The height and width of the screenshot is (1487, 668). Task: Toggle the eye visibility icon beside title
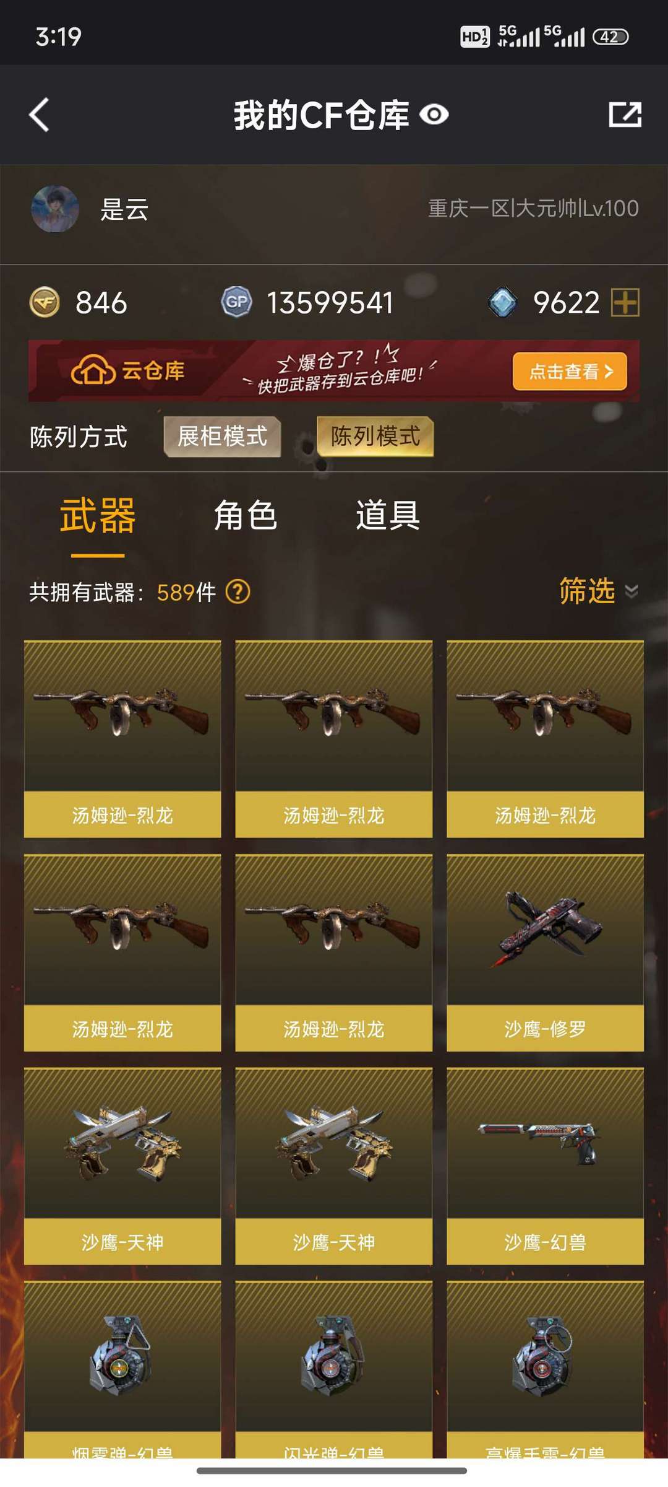pos(434,115)
